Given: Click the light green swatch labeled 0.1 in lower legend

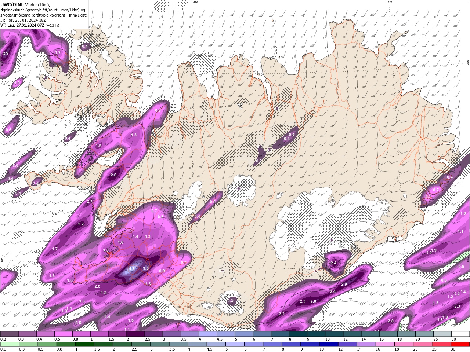Looking at the screenshot, I should tap(10, 344).
